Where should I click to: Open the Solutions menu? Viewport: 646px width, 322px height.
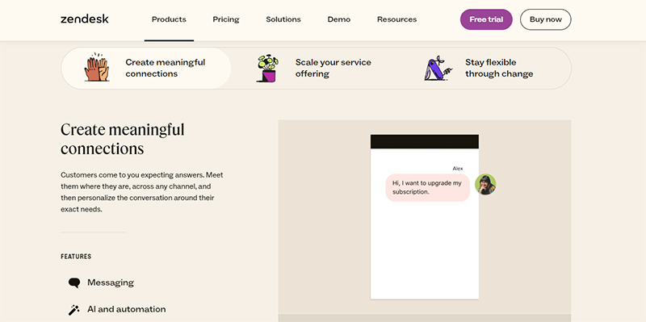(283, 19)
